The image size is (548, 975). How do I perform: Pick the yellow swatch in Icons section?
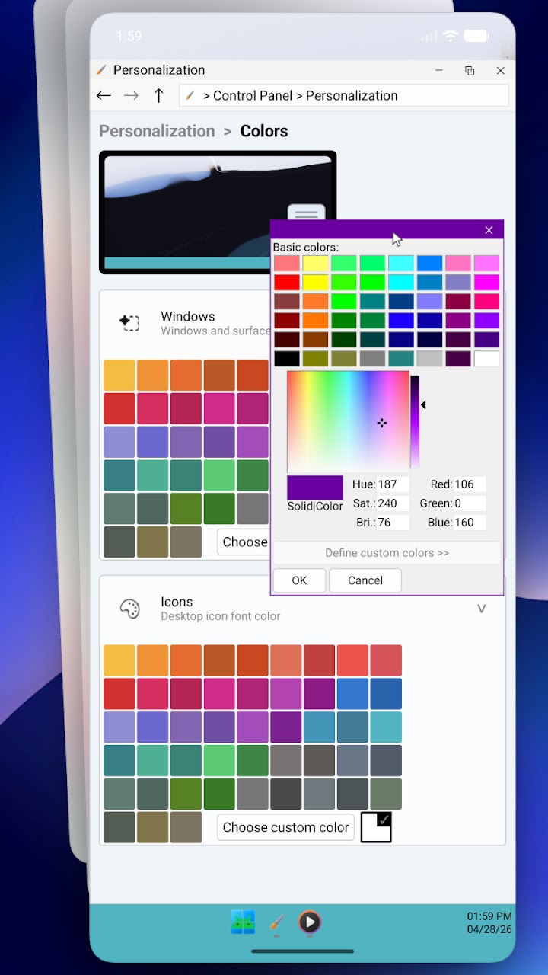[x=119, y=660]
